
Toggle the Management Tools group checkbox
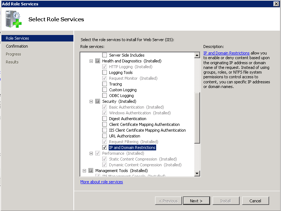[91, 170]
